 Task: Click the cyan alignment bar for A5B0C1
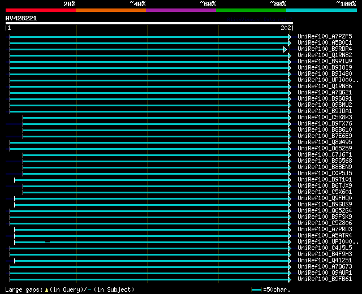pos(149,43)
